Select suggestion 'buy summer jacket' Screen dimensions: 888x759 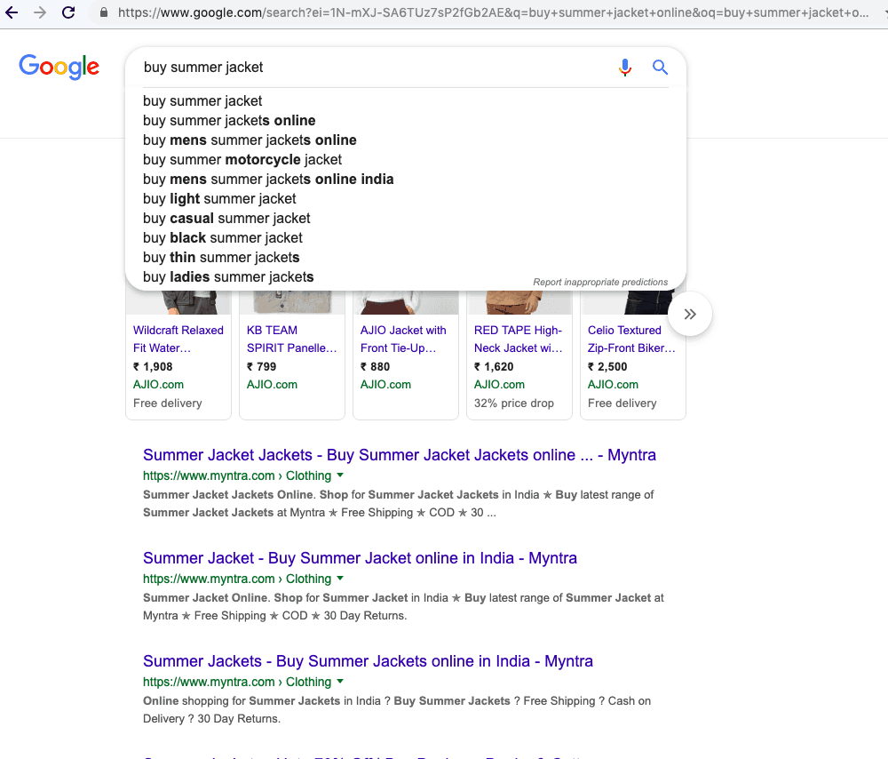[202, 101]
